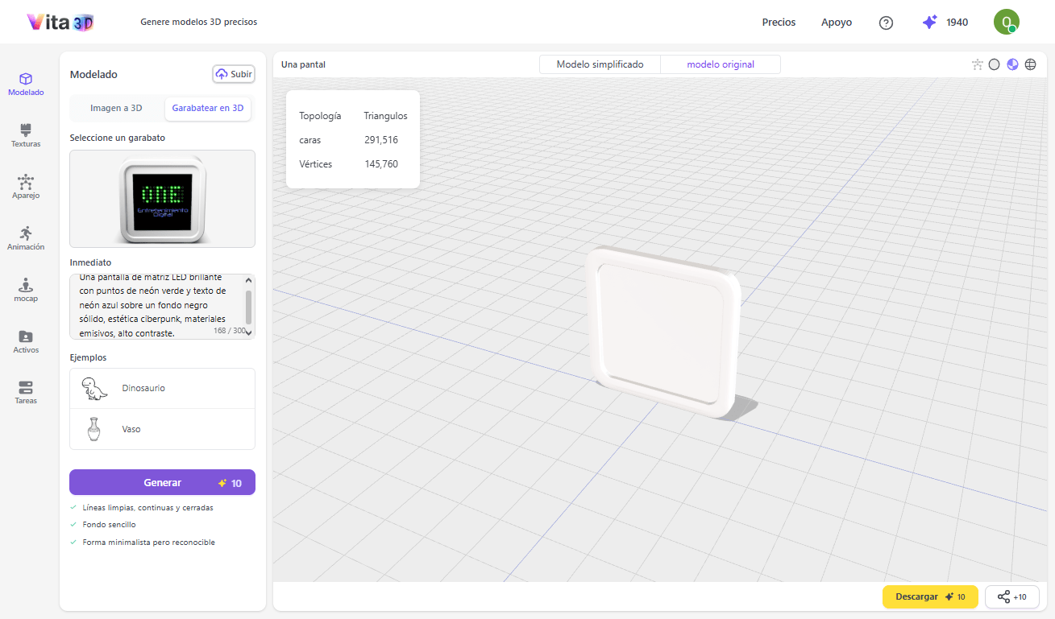
Task: Click the prompt scrollbar up arrow
Action: click(x=248, y=280)
